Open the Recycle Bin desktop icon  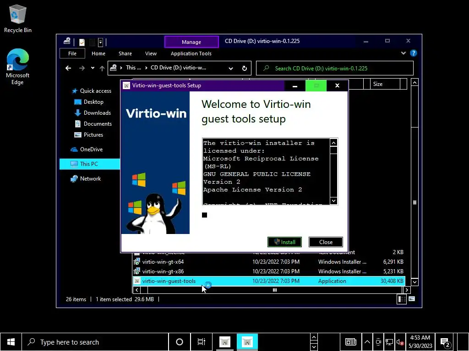pos(18,18)
